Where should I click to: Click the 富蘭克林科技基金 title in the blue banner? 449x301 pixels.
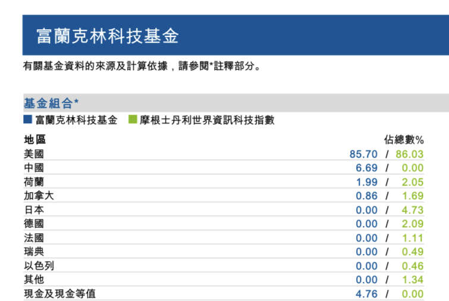point(108,36)
